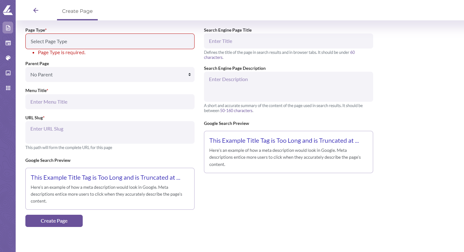Click the Page Type label
Image resolution: width=464 pixels, height=252 pixels.
coord(36,30)
